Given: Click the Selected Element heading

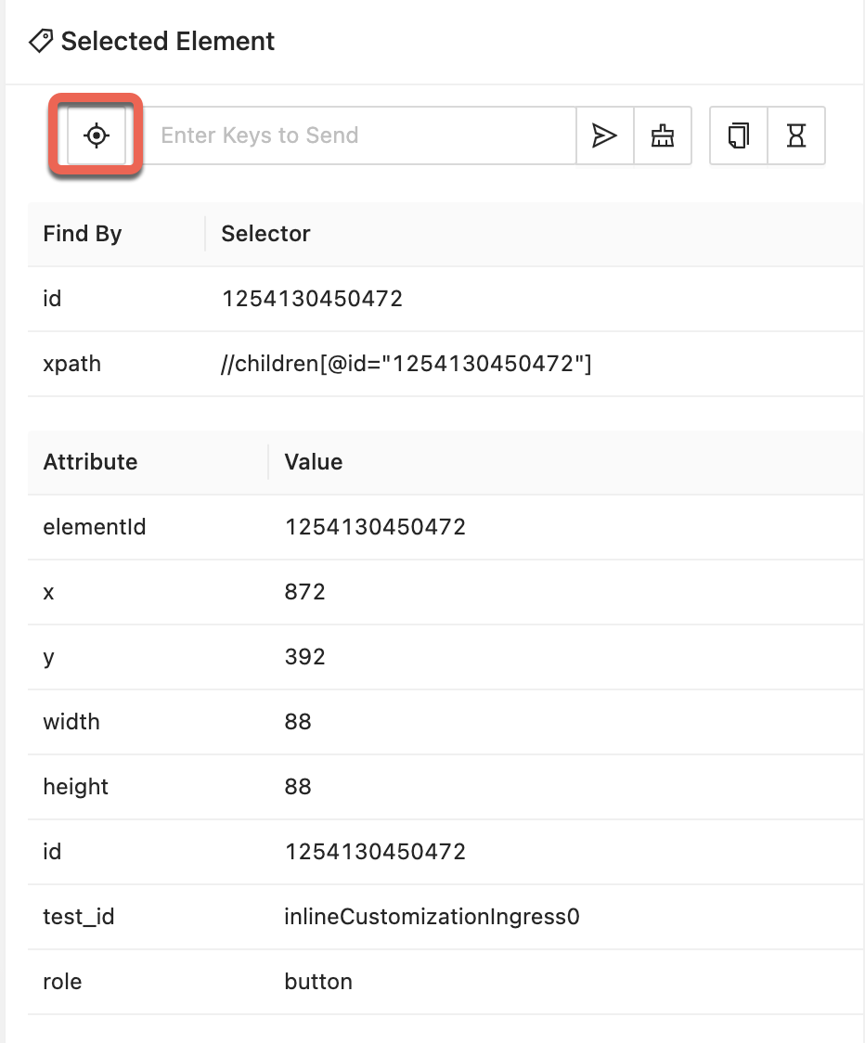Looking at the screenshot, I should point(168,41).
